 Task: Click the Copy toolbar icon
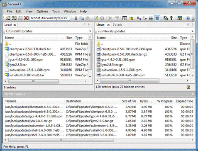pos(82,18)
